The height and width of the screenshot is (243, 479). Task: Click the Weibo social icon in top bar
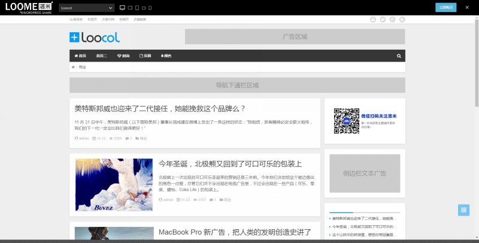point(383,19)
